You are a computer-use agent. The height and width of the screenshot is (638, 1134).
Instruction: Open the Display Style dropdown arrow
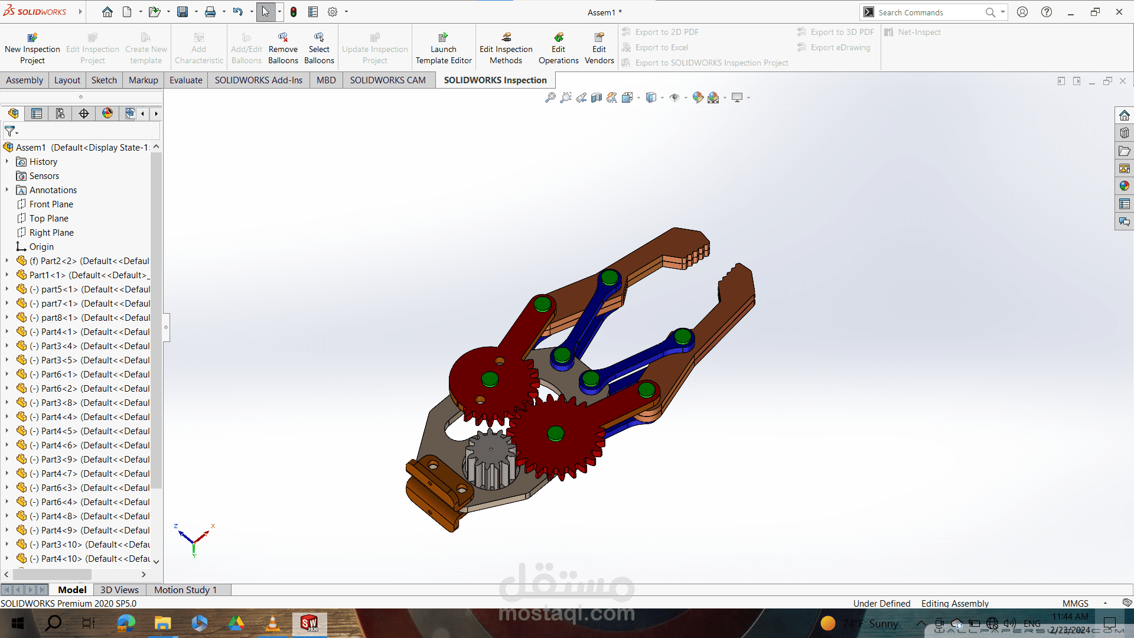click(662, 98)
